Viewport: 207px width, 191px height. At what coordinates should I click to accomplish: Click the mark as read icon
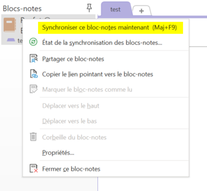[33, 89]
